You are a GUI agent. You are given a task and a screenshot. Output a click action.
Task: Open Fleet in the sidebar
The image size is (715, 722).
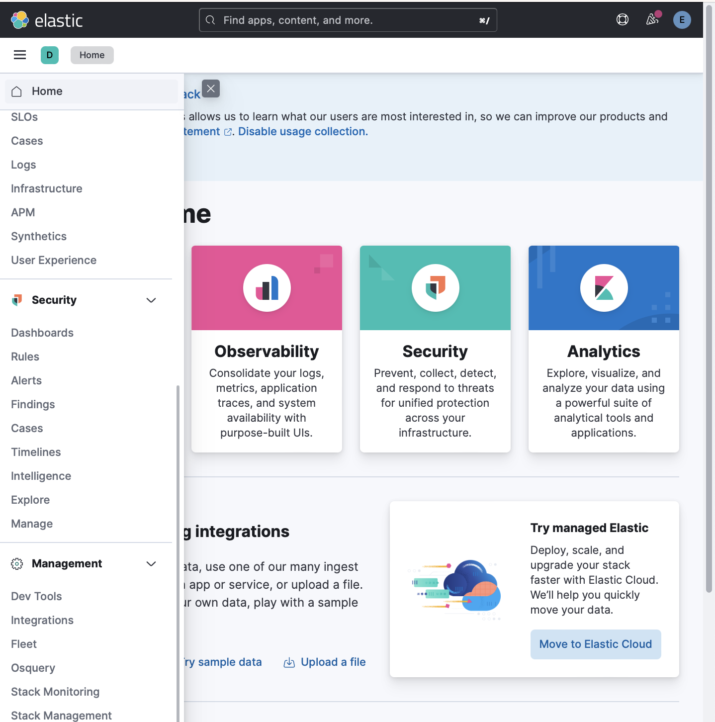point(24,644)
